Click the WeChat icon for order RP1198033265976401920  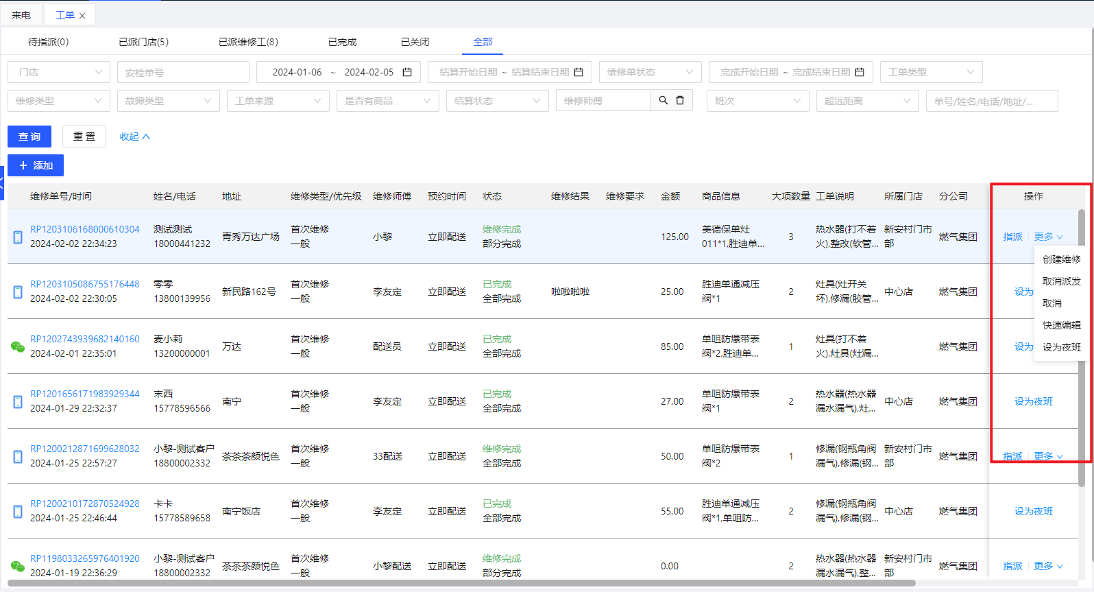pyautogui.click(x=18, y=567)
